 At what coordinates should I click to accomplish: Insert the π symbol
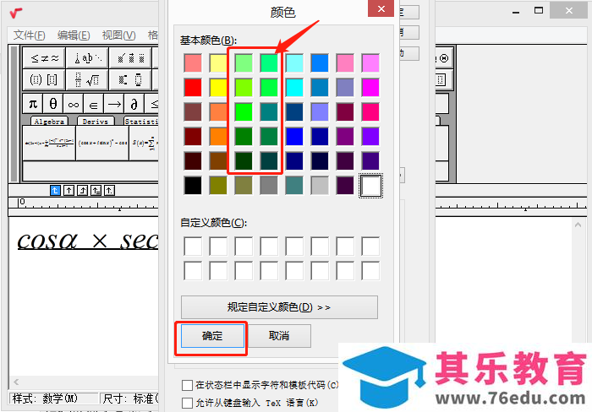point(33,103)
